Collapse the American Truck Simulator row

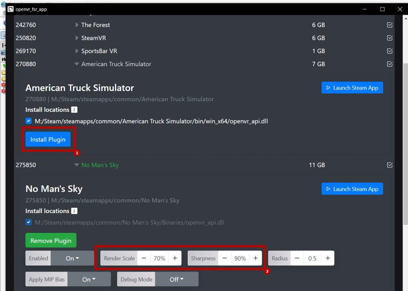pyautogui.click(x=76, y=64)
